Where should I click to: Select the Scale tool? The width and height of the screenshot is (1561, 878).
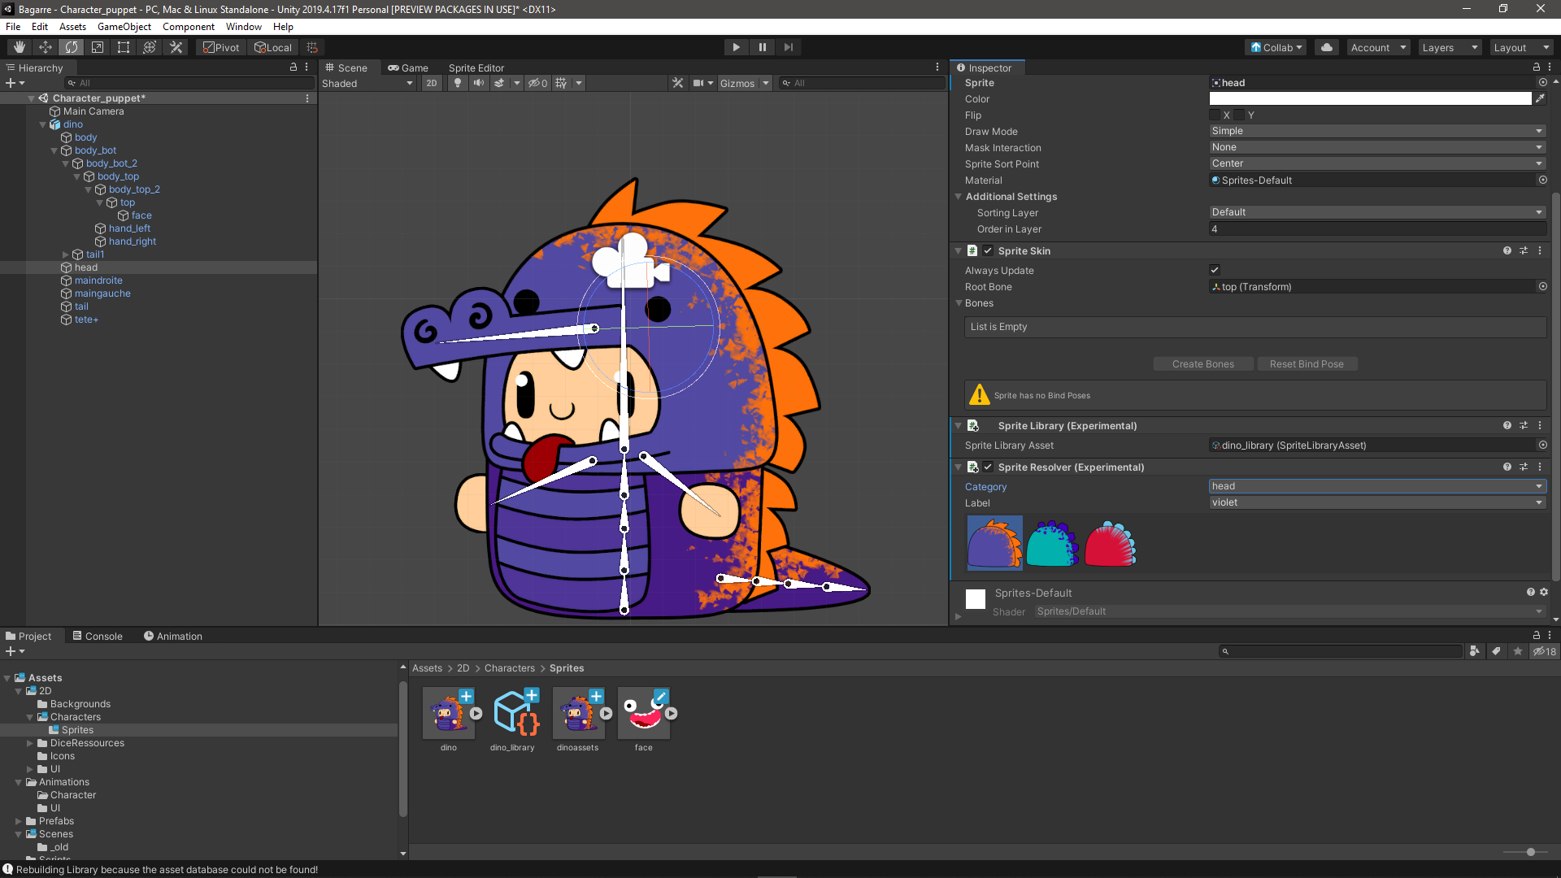click(98, 47)
